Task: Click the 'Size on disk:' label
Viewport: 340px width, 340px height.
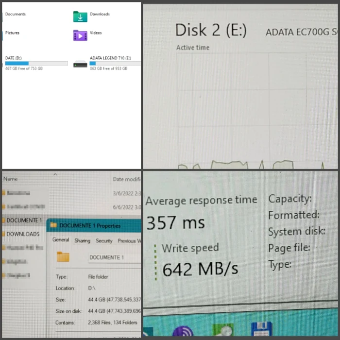Action: click(x=69, y=311)
